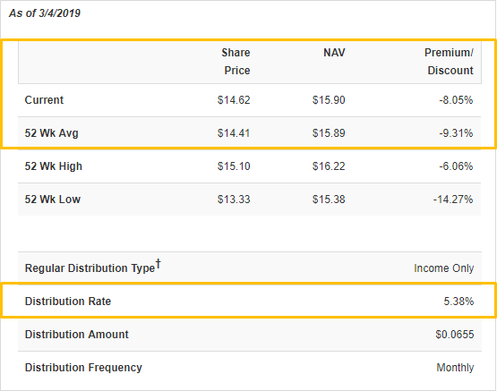
Task: Click the 5.38% distribution rate value
Action: [458, 302]
